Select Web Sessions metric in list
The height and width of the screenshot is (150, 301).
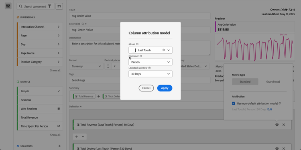pyautogui.click(x=40, y=109)
